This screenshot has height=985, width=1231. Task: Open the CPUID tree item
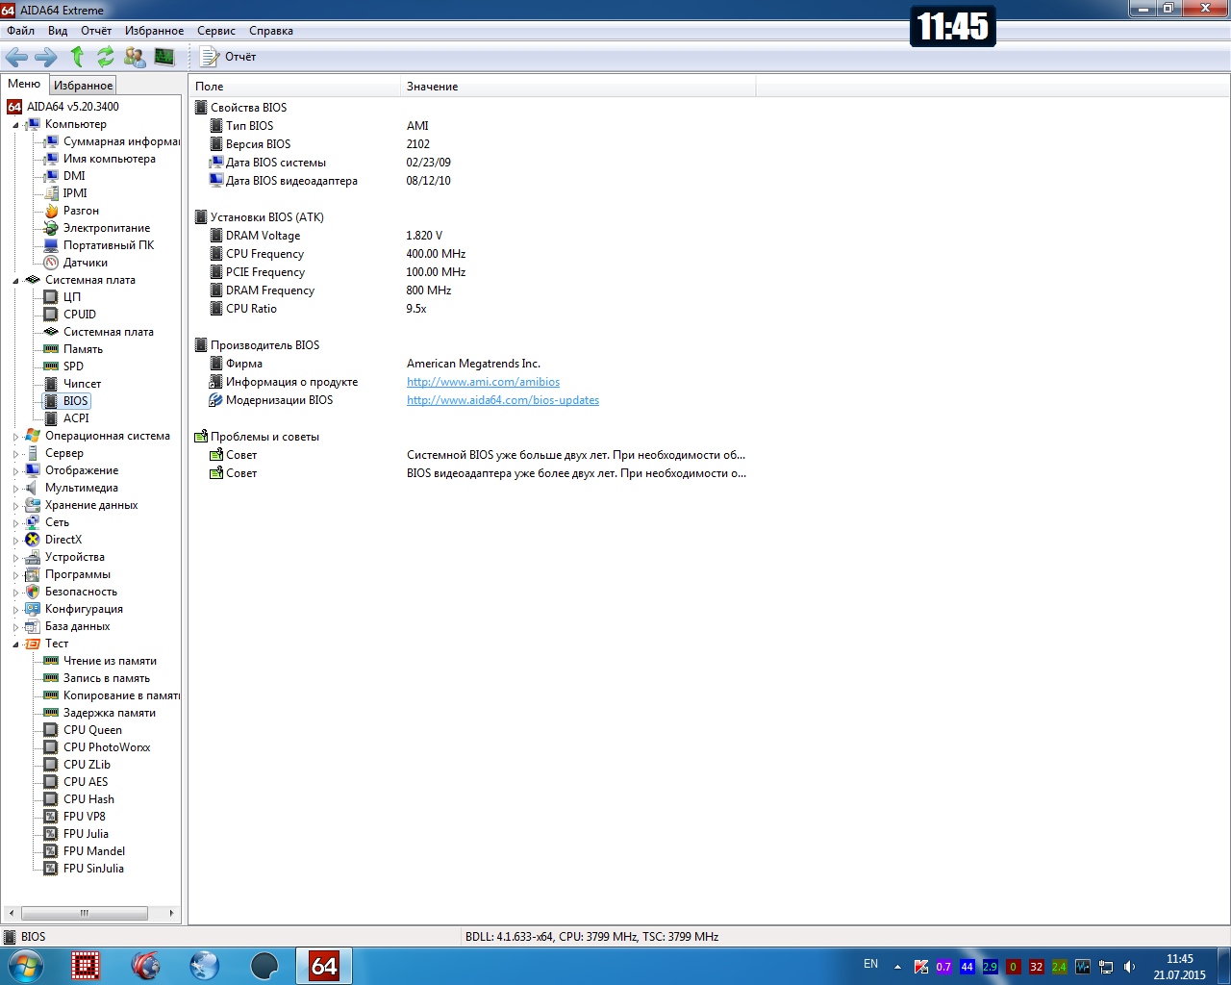click(80, 315)
